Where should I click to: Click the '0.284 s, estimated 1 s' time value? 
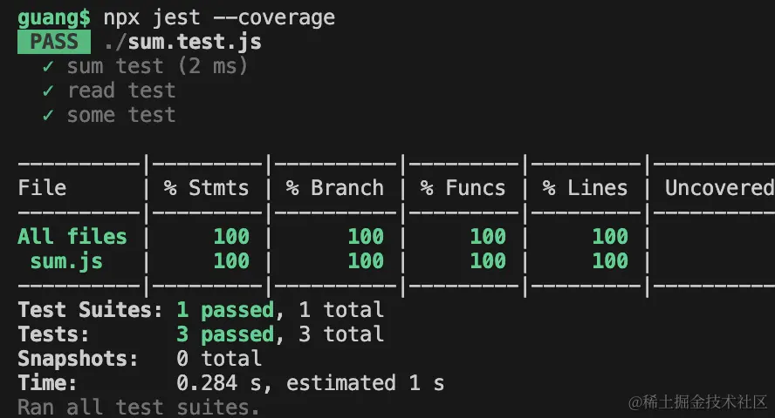coord(311,383)
